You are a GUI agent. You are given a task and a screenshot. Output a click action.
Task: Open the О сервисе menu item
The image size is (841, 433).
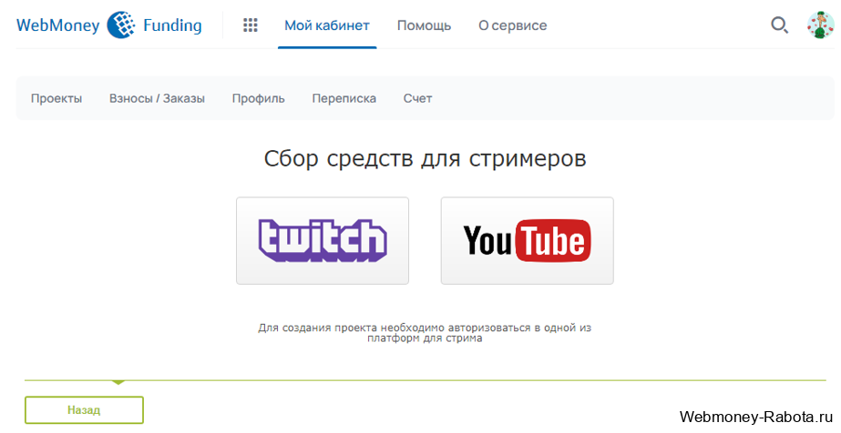coord(512,25)
